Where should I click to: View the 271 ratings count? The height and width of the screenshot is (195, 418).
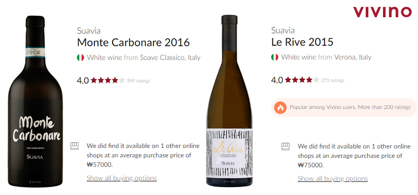333,81
